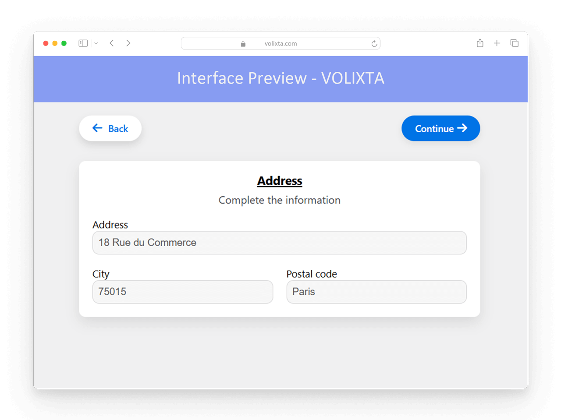Click the Interface Preview - VOLIXTA banner

tap(280, 79)
